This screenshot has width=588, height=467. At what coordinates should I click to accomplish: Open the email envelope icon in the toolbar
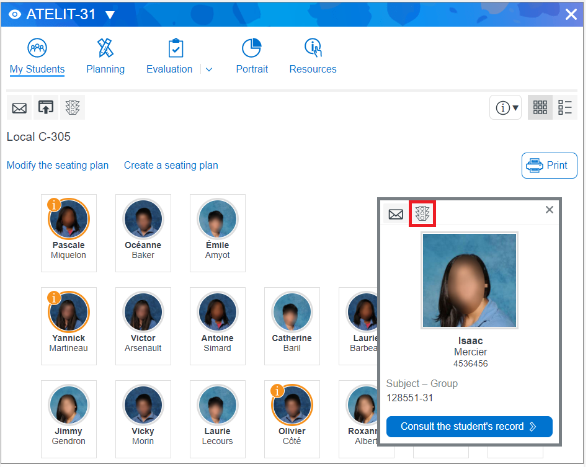click(19, 107)
